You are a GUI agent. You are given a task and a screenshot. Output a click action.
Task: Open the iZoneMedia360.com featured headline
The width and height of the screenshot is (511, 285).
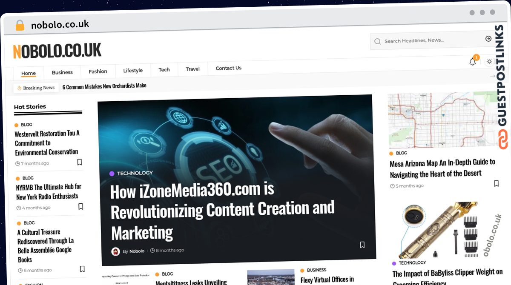pyautogui.click(x=222, y=211)
